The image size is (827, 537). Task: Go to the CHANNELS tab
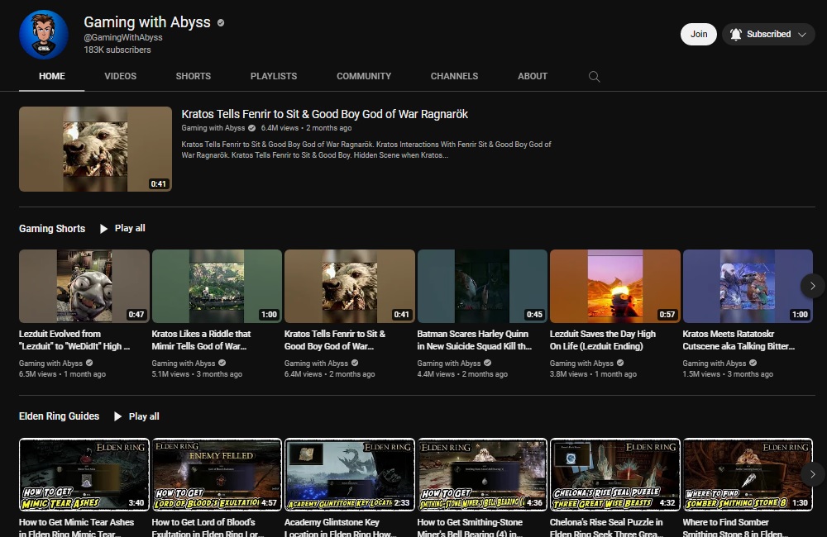(x=454, y=76)
